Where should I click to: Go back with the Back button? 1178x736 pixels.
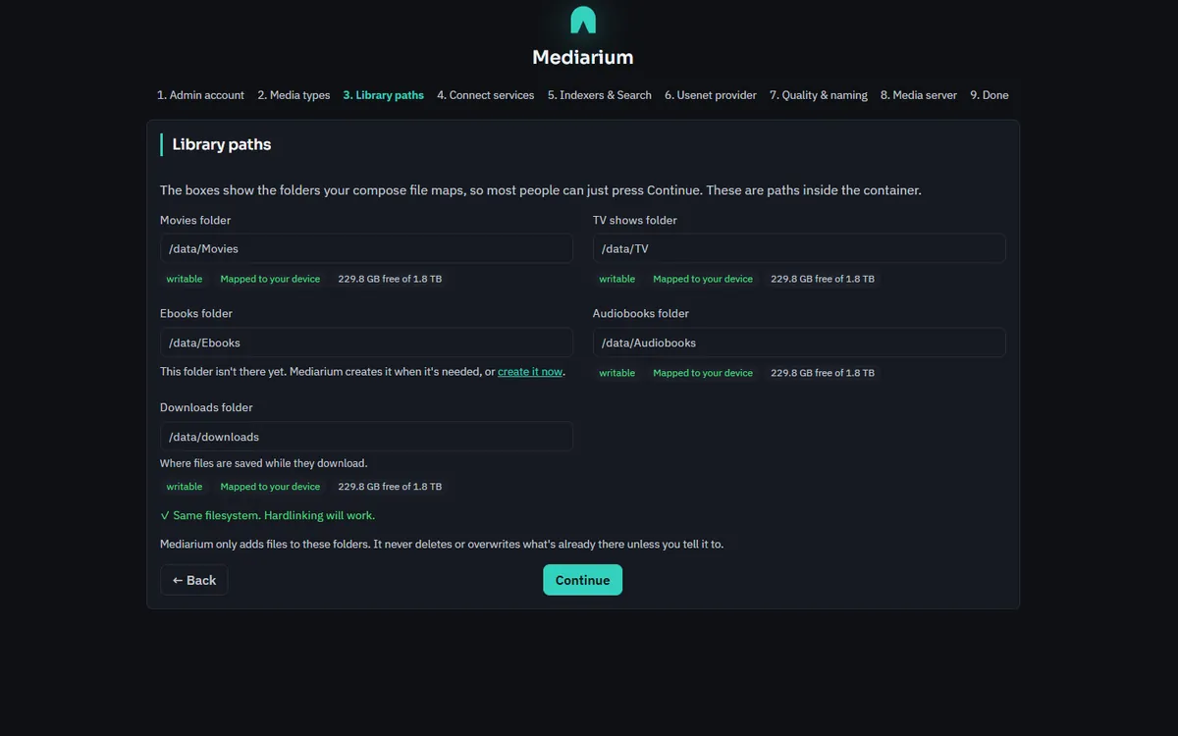[194, 580]
